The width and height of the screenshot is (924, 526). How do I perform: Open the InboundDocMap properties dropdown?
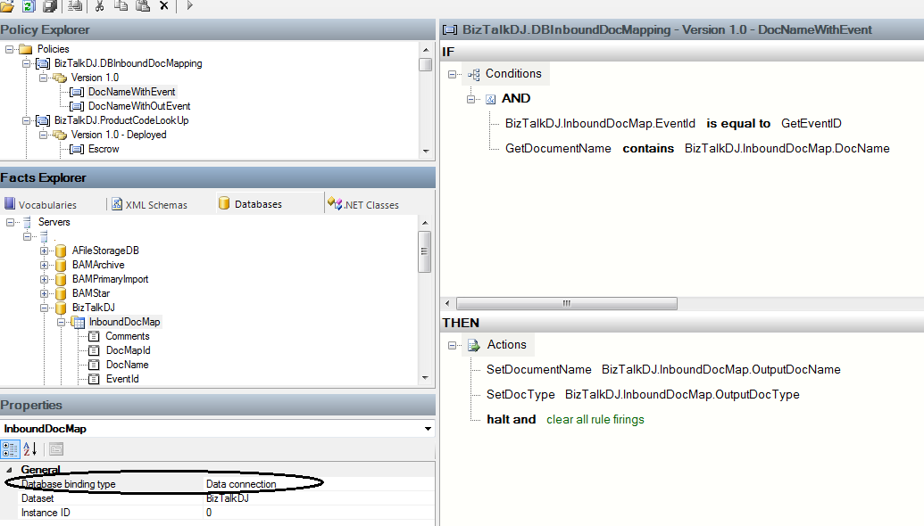(x=427, y=429)
